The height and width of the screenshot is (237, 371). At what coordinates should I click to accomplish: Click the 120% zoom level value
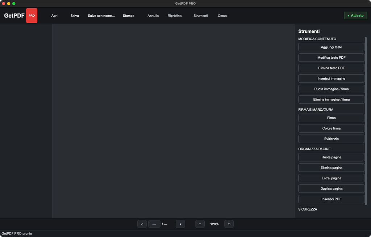click(x=214, y=224)
